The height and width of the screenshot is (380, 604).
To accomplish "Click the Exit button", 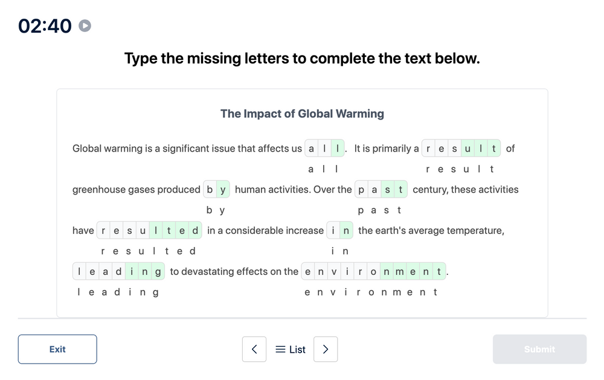I will coord(57,349).
